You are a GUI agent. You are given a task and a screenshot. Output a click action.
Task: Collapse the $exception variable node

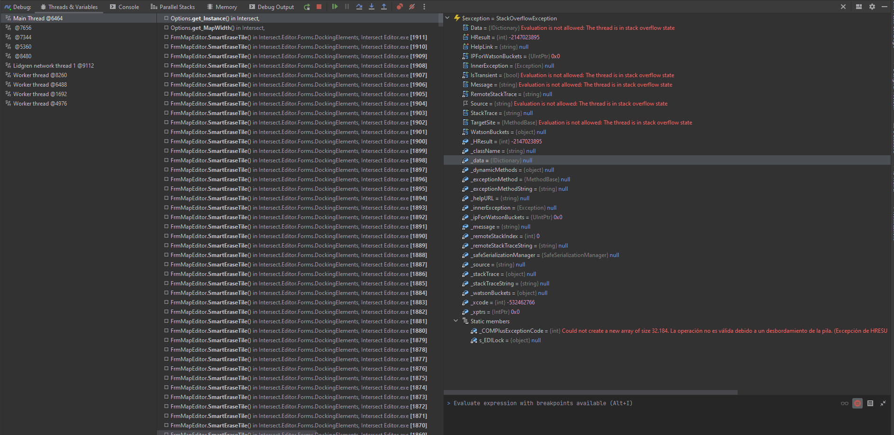447,18
